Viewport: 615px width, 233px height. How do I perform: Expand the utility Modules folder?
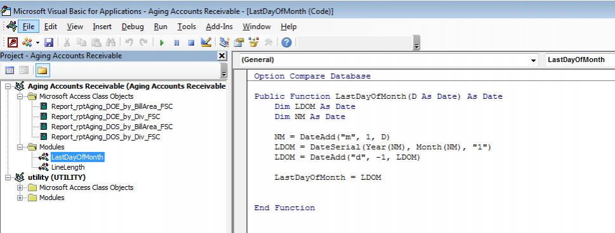[x=20, y=198]
